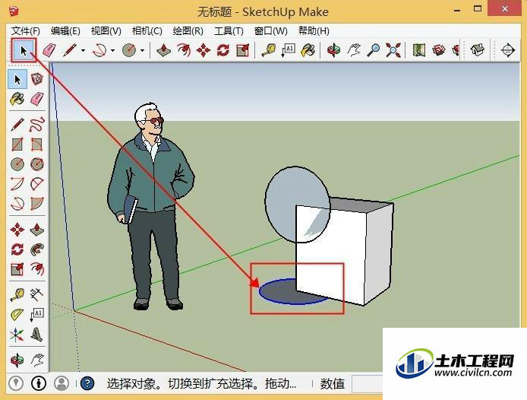Activate Move in the left palette
Viewport: 527px width, 400px height.
[17, 230]
